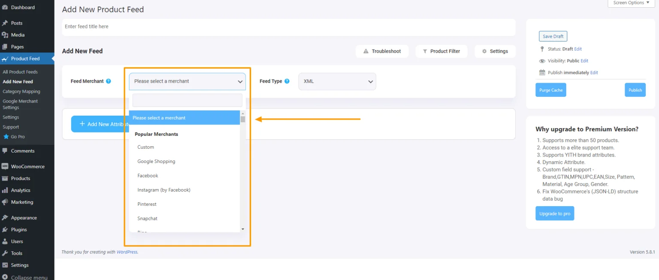The width and height of the screenshot is (659, 280).
Task: Click the Collapse menu arrow icon
Action: tap(5, 277)
